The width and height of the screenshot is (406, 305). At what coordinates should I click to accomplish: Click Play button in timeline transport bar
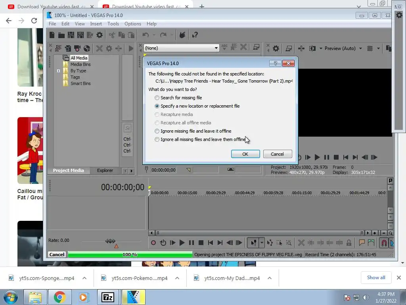[x=182, y=243]
